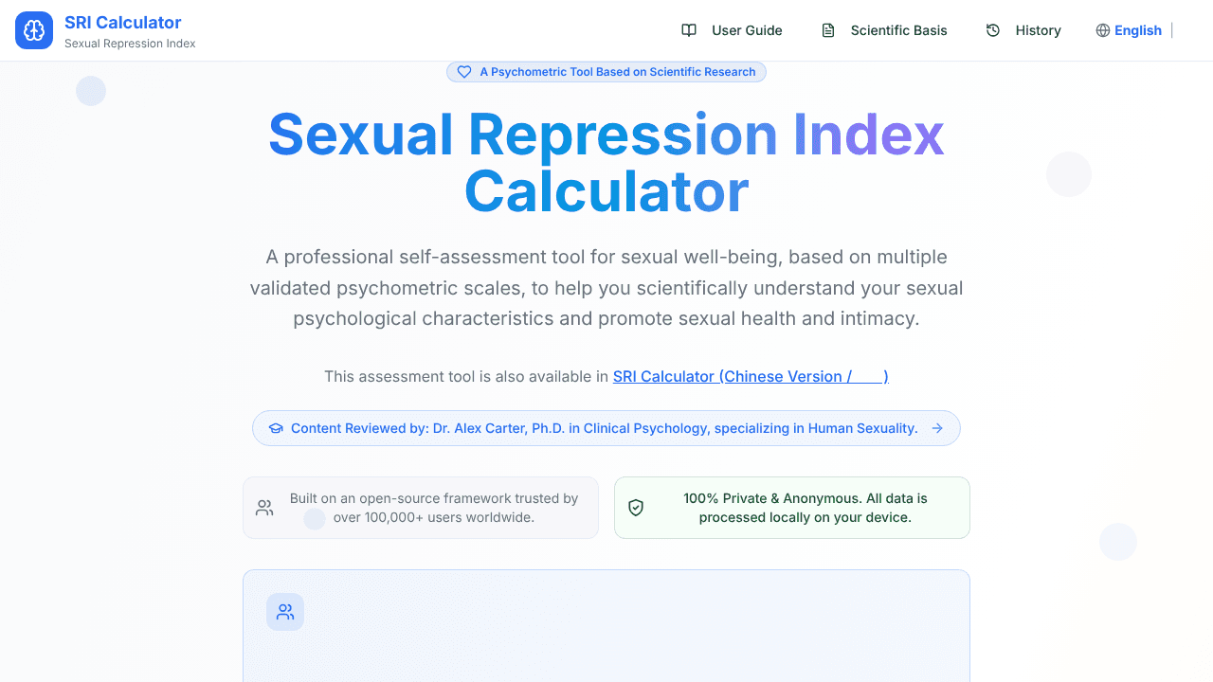Click 'A Psychometric Tool Based on Scientific Research' badge
Viewport: 1213px width, 682px height.
(x=606, y=72)
